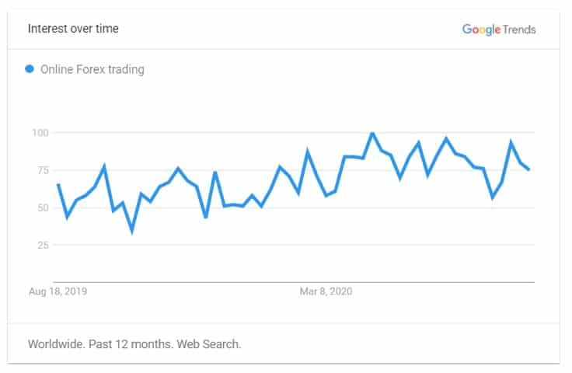Viewport: 572px width, 373px height.
Task: Click the 100 y-axis label
Action: coord(40,133)
